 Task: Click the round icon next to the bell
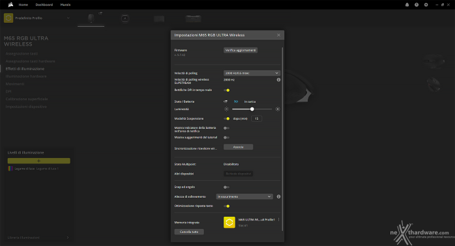[x=417, y=5]
